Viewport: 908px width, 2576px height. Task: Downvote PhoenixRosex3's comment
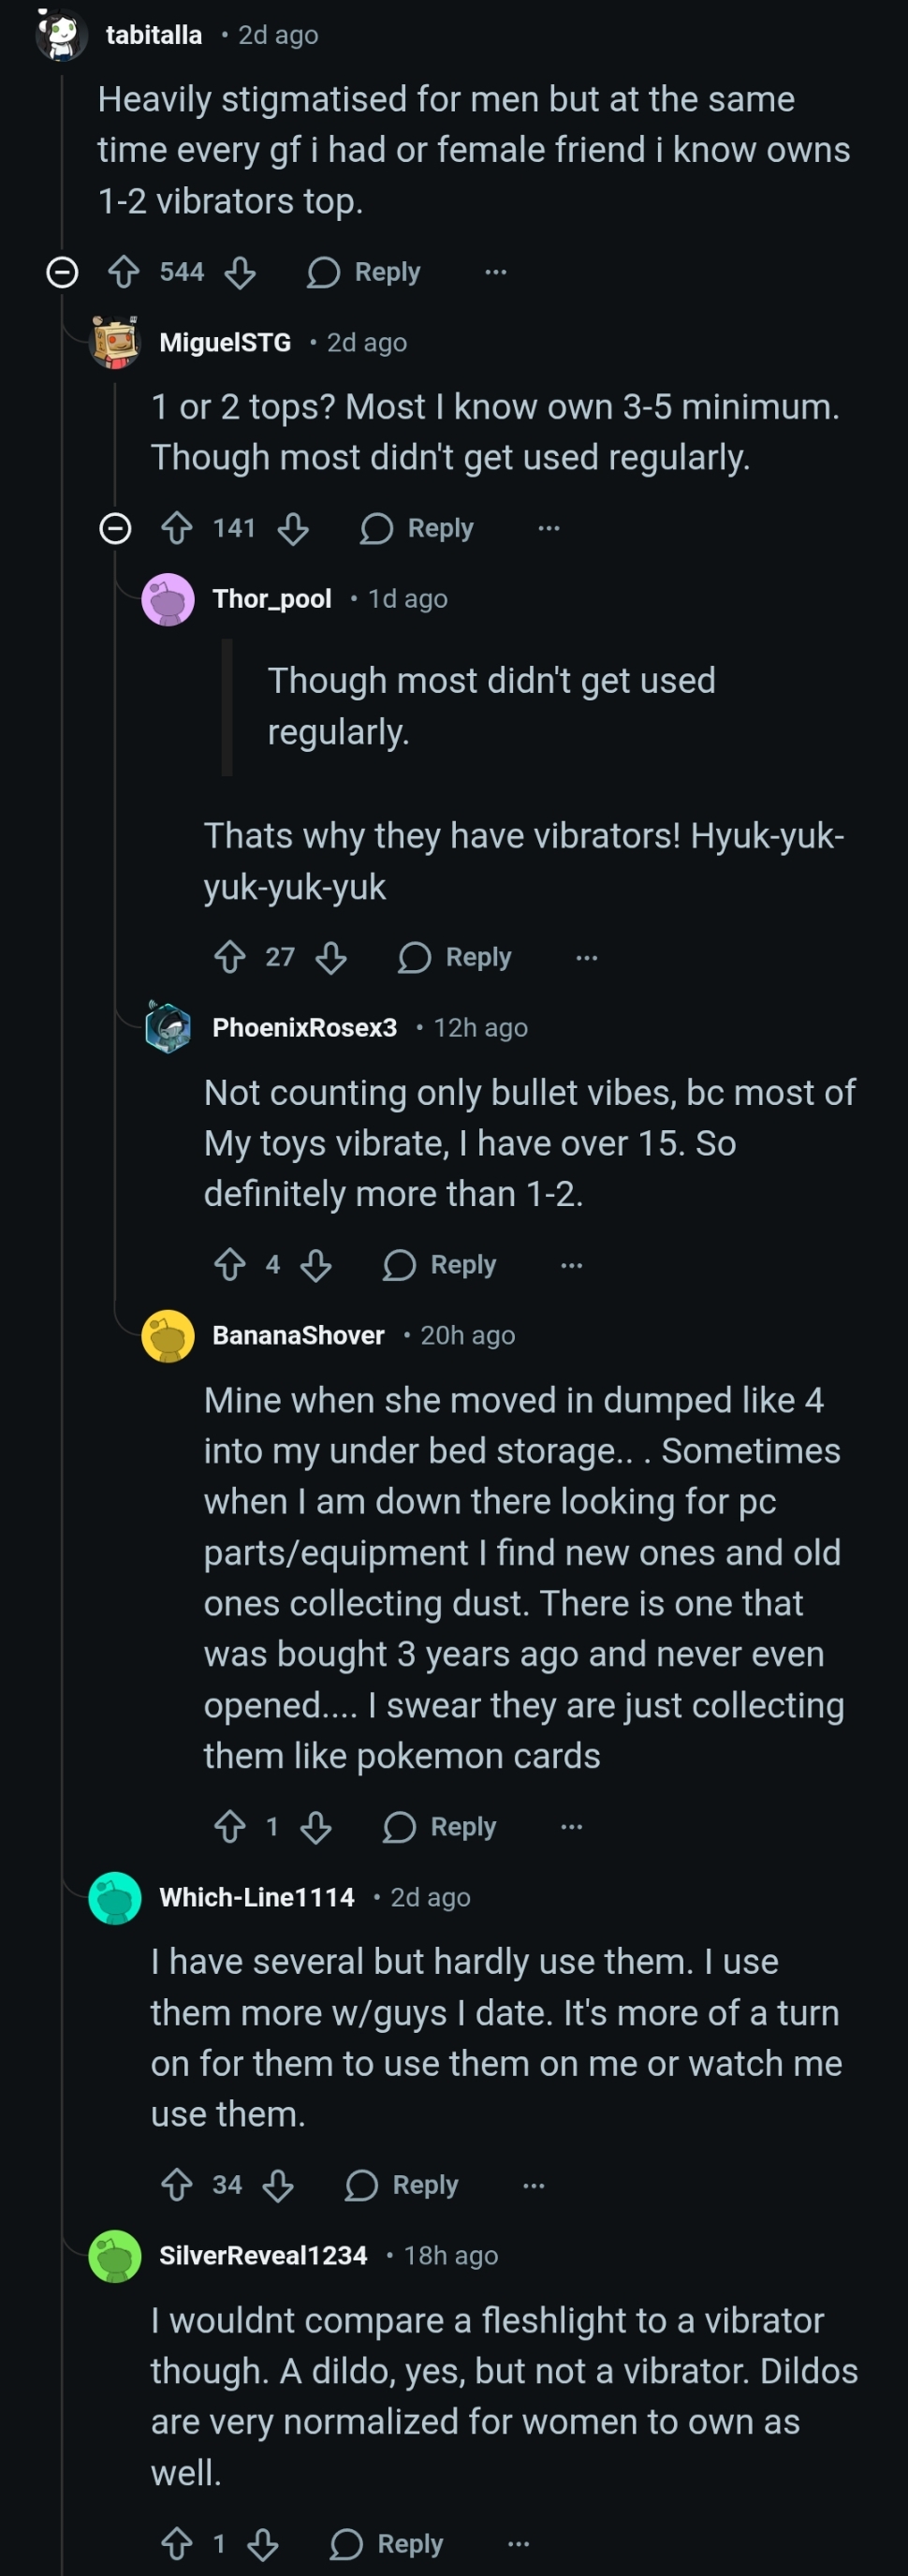[x=316, y=1265]
